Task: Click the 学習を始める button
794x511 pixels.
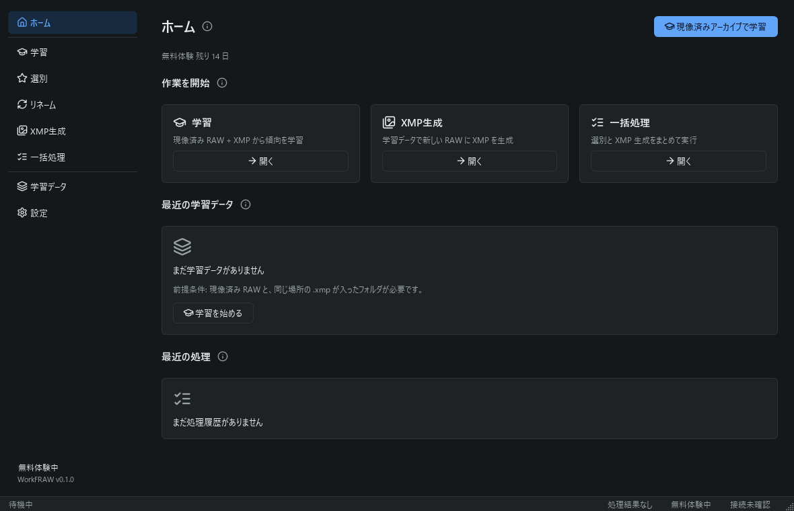Action: pos(213,313)
